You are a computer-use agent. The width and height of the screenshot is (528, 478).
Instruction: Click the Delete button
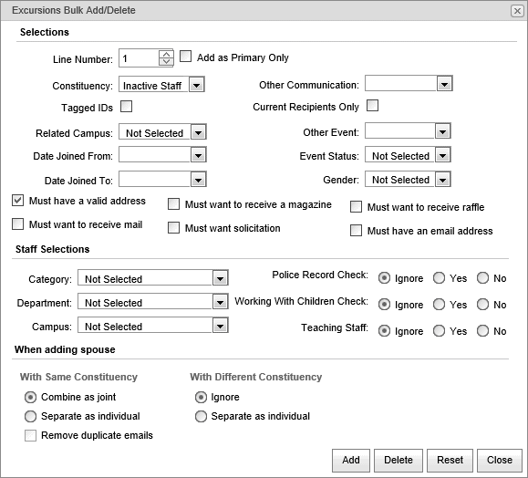coord(399,460)
